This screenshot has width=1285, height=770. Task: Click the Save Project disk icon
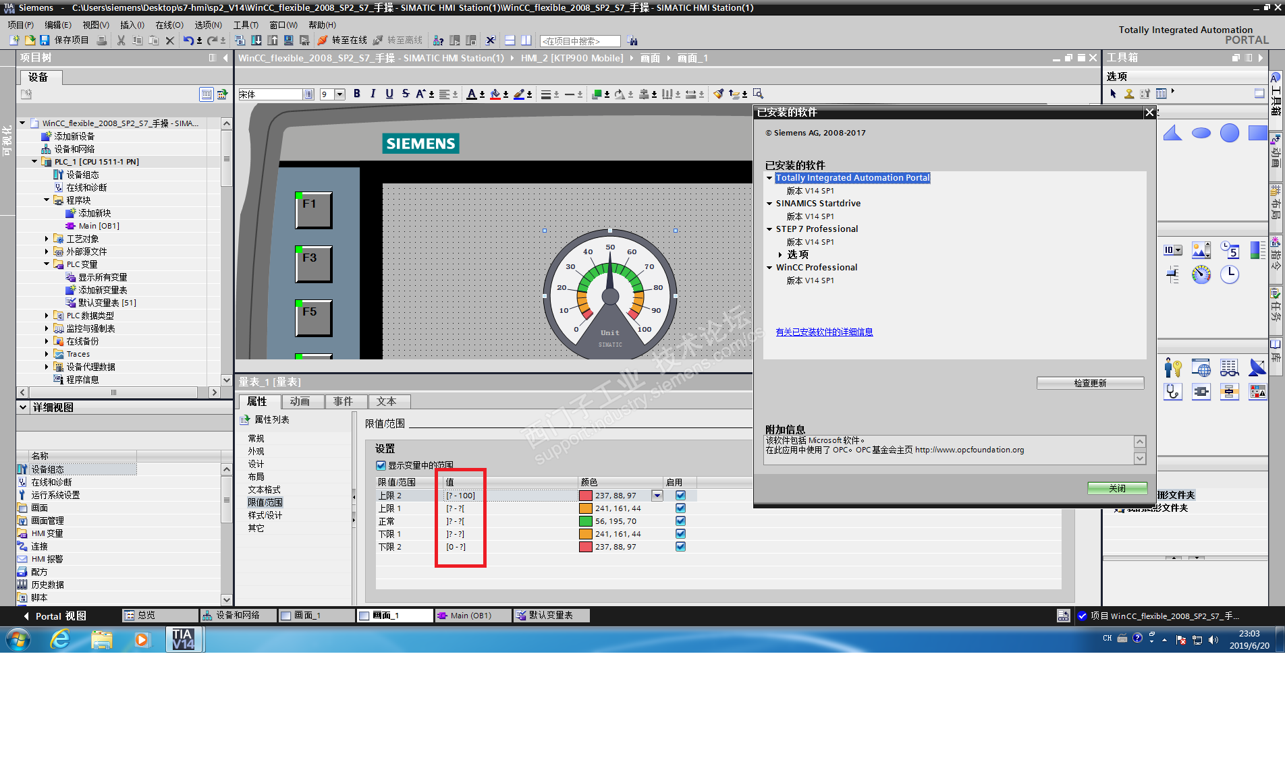45,40
